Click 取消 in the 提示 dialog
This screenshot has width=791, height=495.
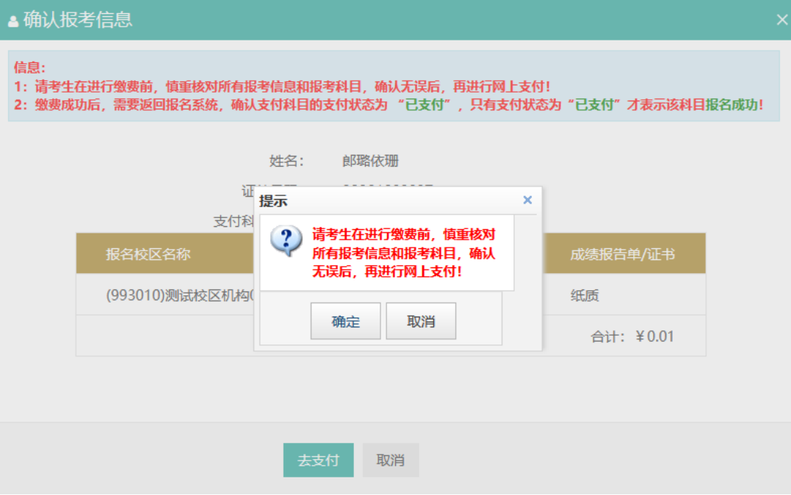(x=421, y=321)
